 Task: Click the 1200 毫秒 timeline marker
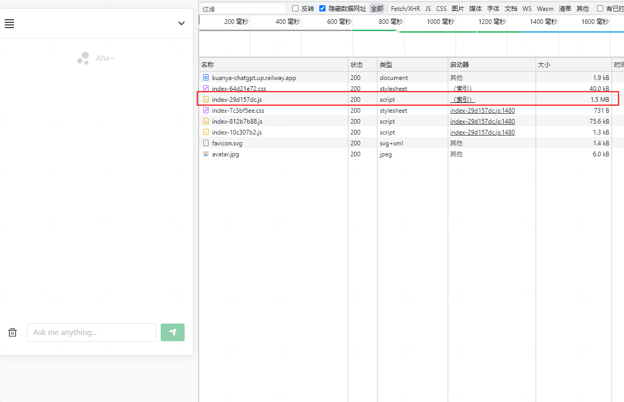click(x=492, y=22)
